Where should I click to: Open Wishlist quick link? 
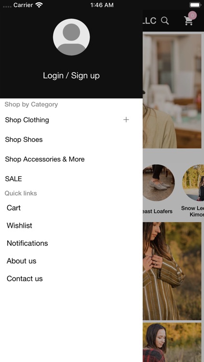[19, 225]
